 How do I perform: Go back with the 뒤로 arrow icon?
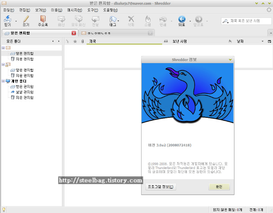point(182,19)
